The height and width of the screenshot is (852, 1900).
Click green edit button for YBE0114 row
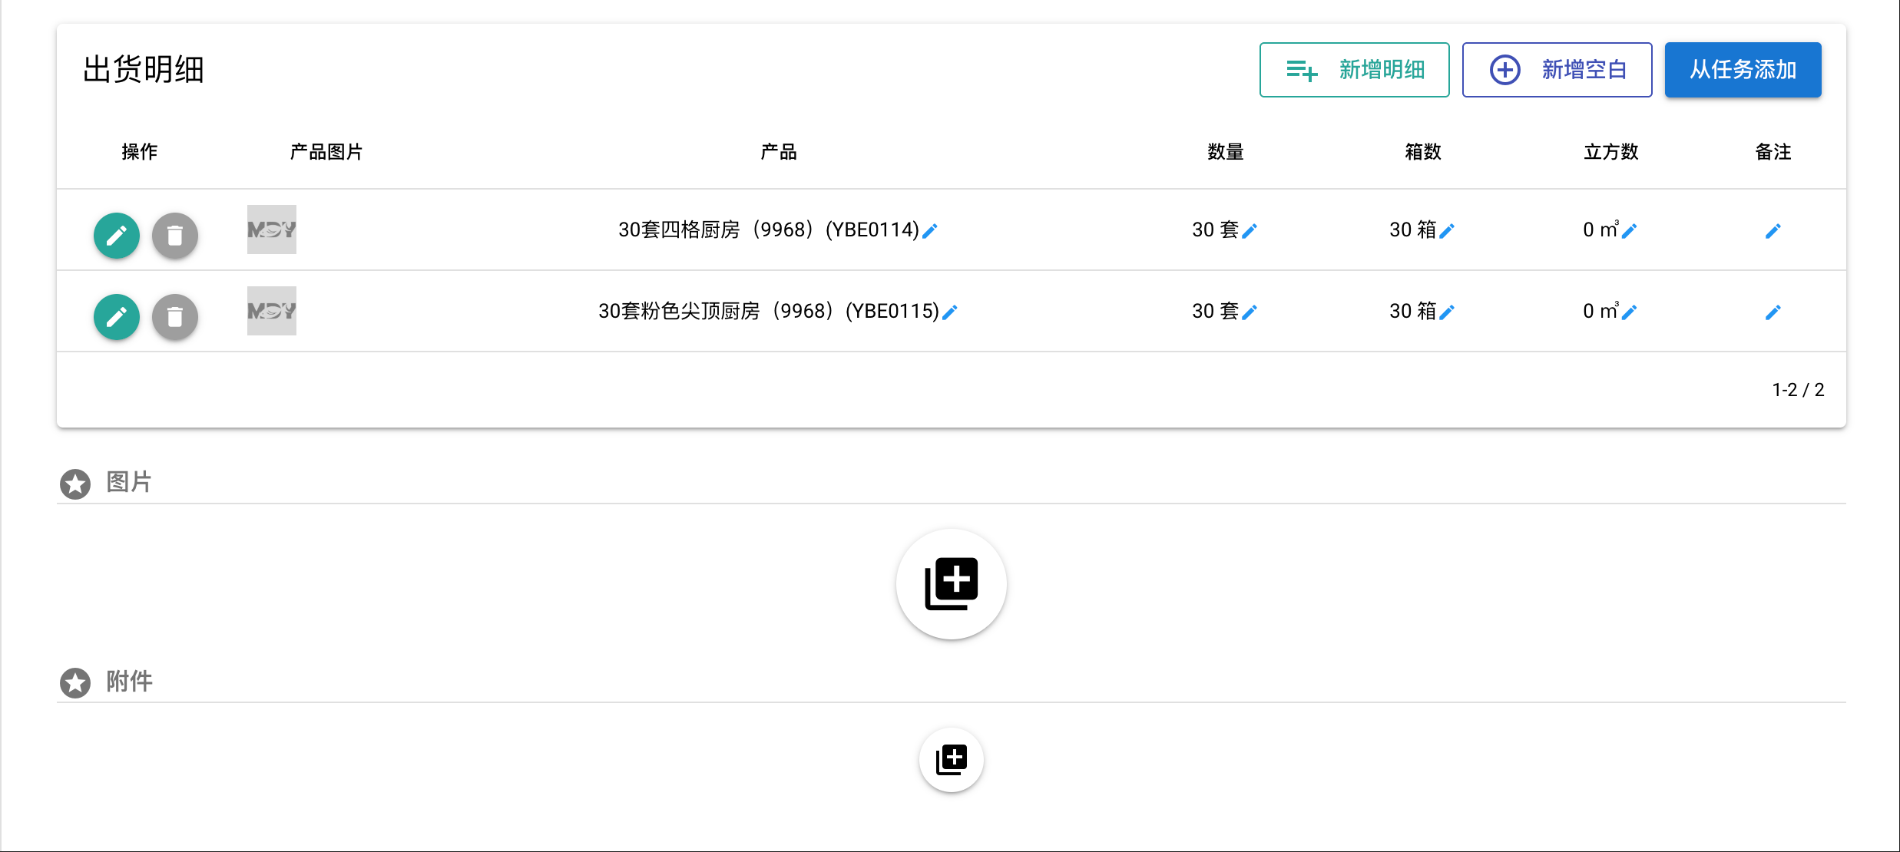(x=117, y=235)
